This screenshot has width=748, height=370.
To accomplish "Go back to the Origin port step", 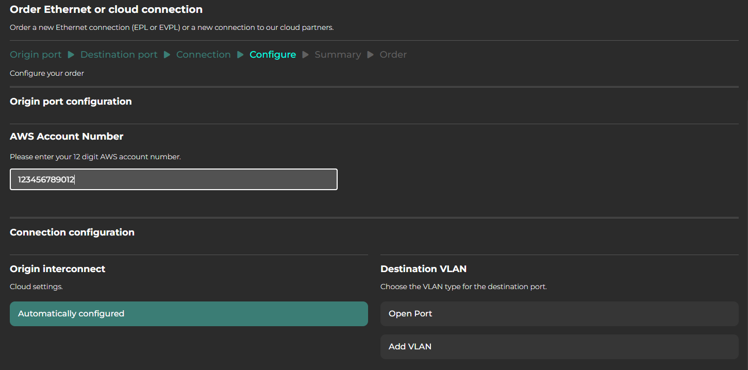I will [36, 55].
